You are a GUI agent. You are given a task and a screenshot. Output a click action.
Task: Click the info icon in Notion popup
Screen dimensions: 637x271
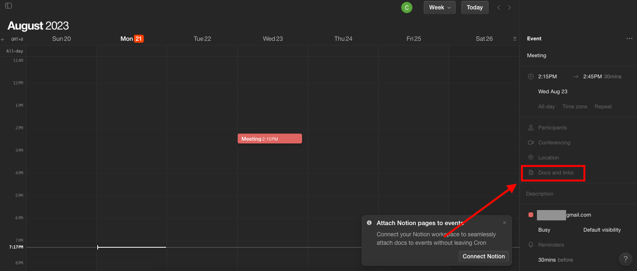tap(369, 223)
